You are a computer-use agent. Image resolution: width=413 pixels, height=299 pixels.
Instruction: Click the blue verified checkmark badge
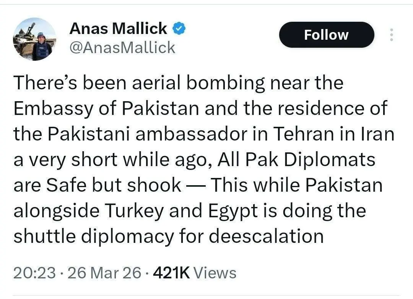tap(180, 29)
